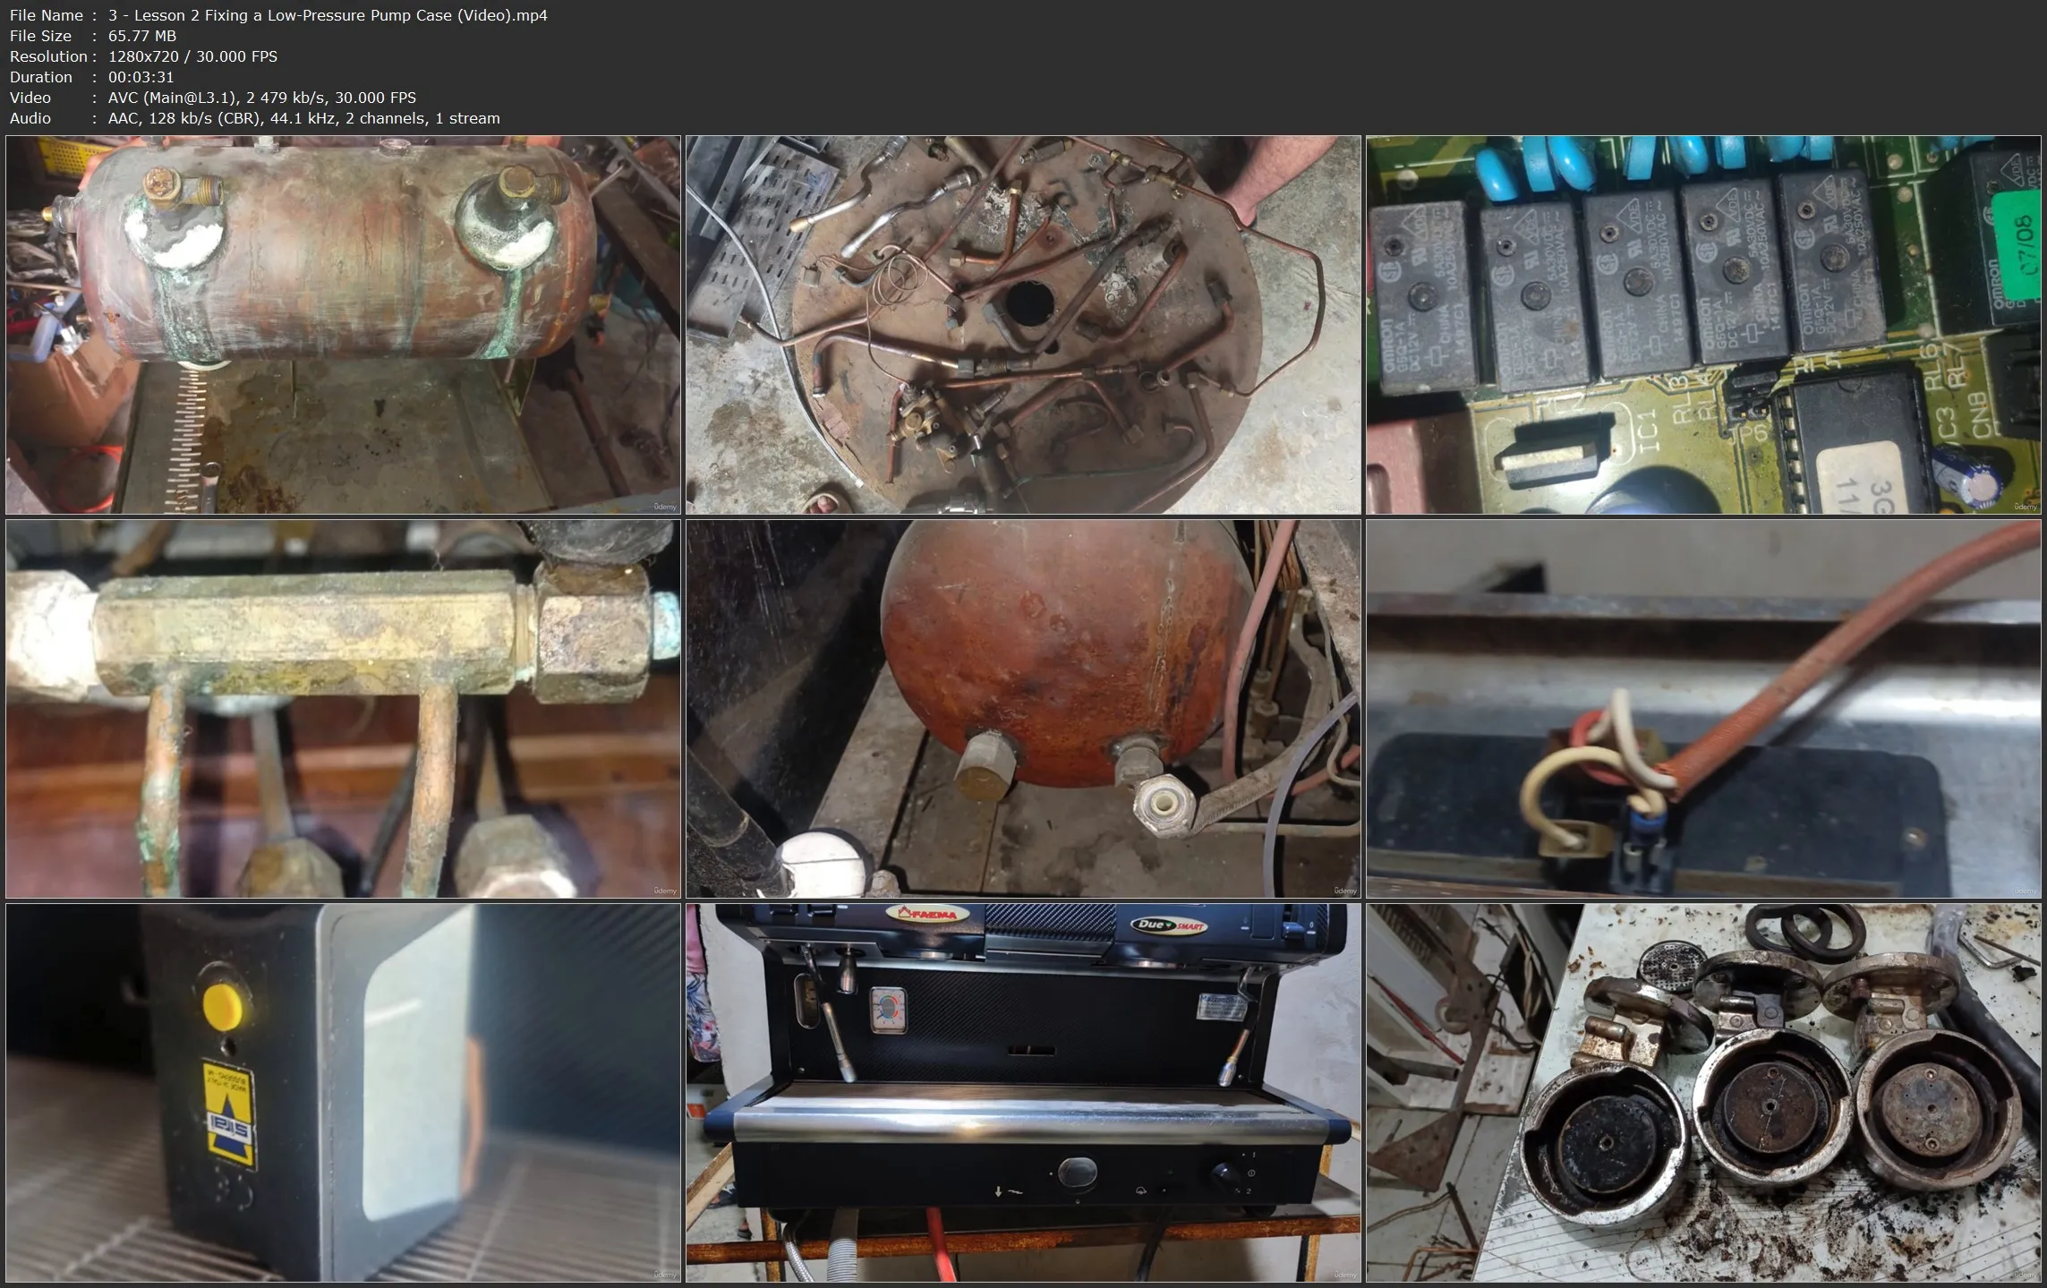The image size is (2047, 1288).
Task: Click the copper boiler tank thumbnail
Action: tap(343, 324)
